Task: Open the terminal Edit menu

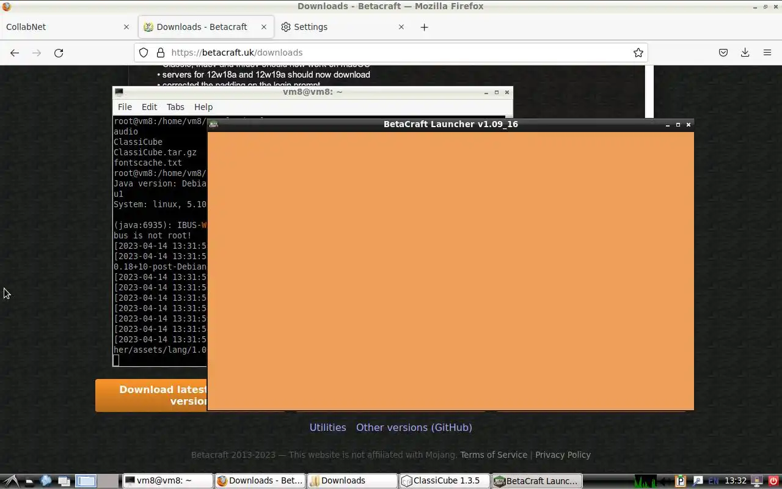Action: click(149, 107)
